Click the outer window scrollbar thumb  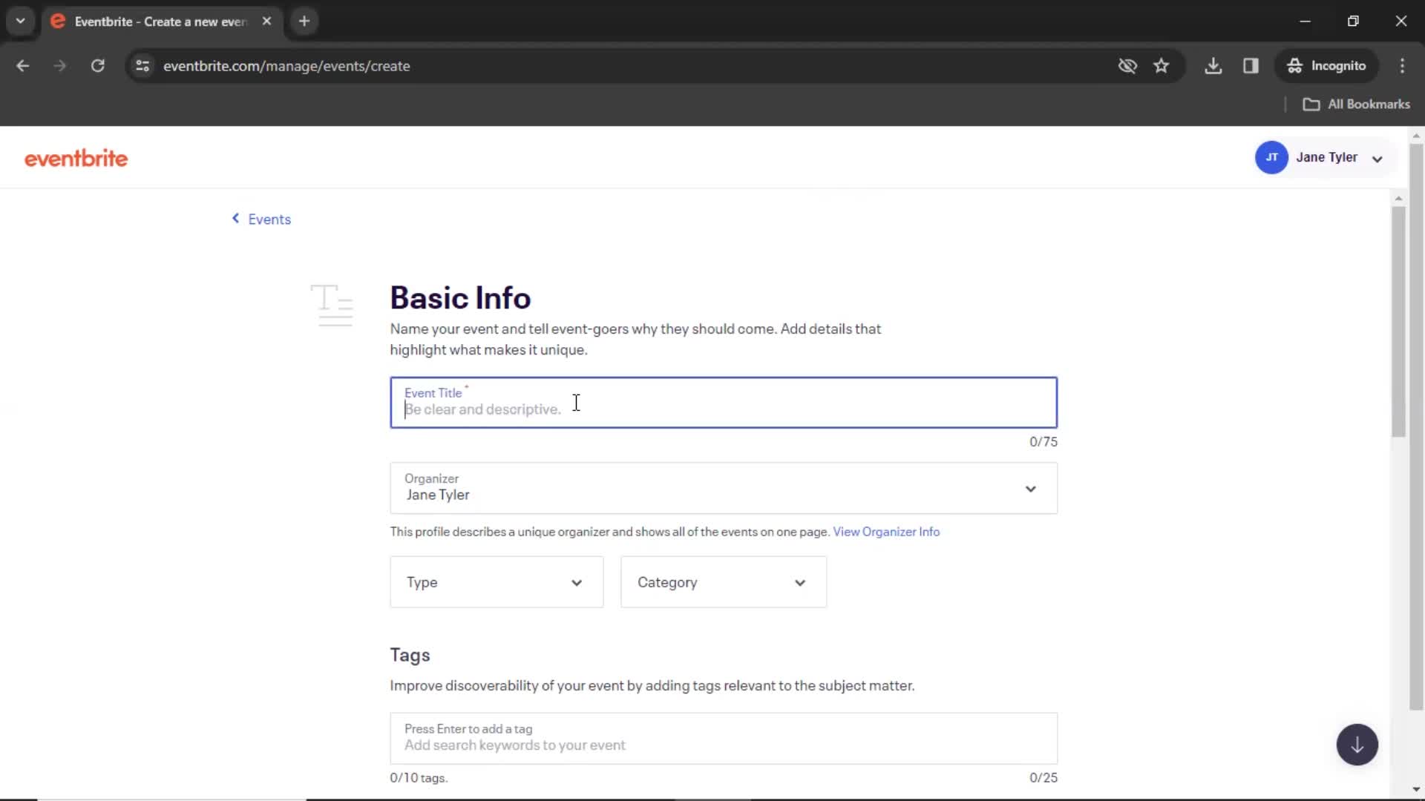coord(1416,426)
